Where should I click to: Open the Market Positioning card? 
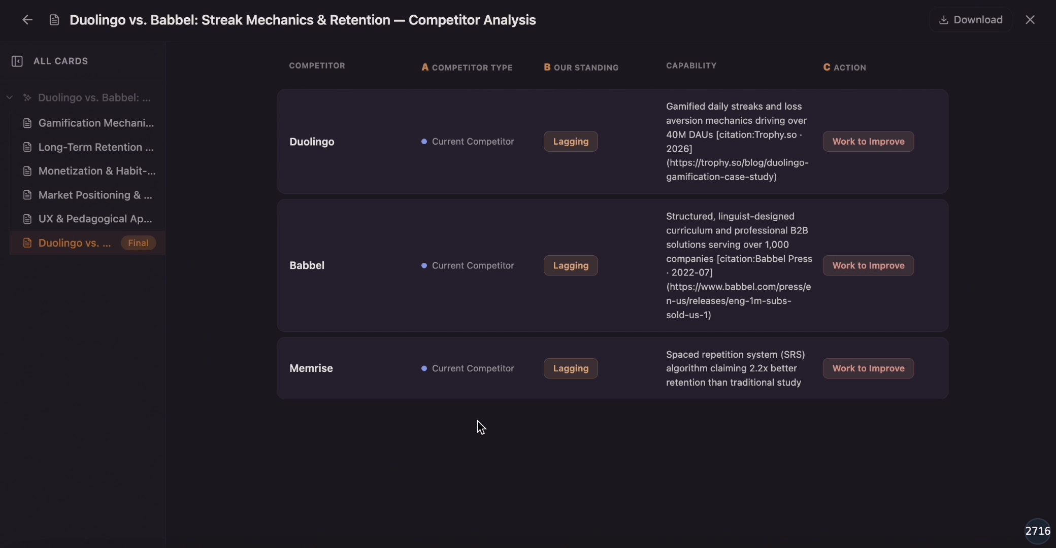[x=88, y=195]
